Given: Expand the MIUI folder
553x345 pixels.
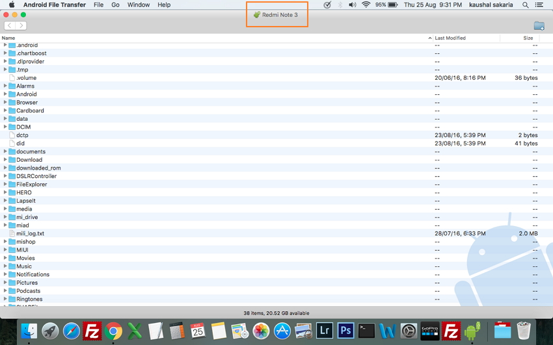Looking at the screenshot, I should click(x=5, y=249).
